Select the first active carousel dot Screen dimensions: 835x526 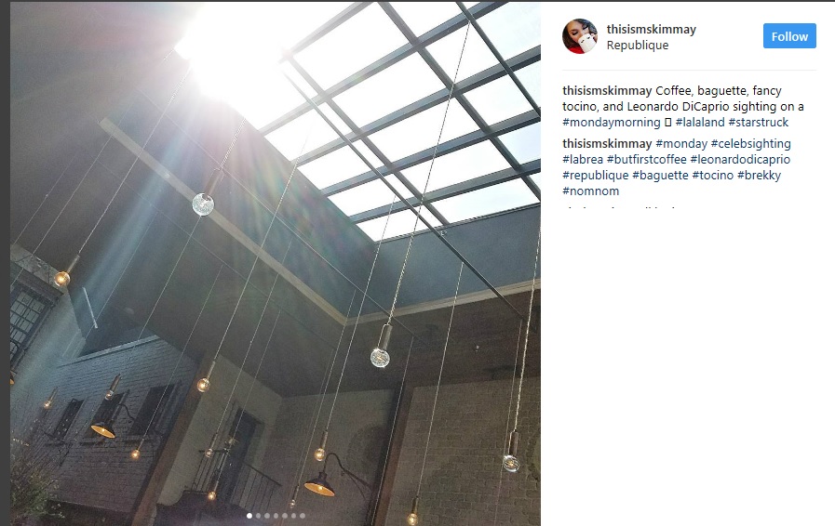coord(249,516)
